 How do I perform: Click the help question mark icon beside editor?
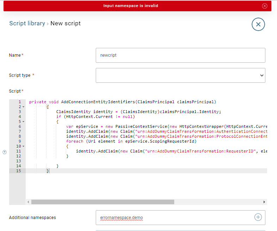pos(5,152)
